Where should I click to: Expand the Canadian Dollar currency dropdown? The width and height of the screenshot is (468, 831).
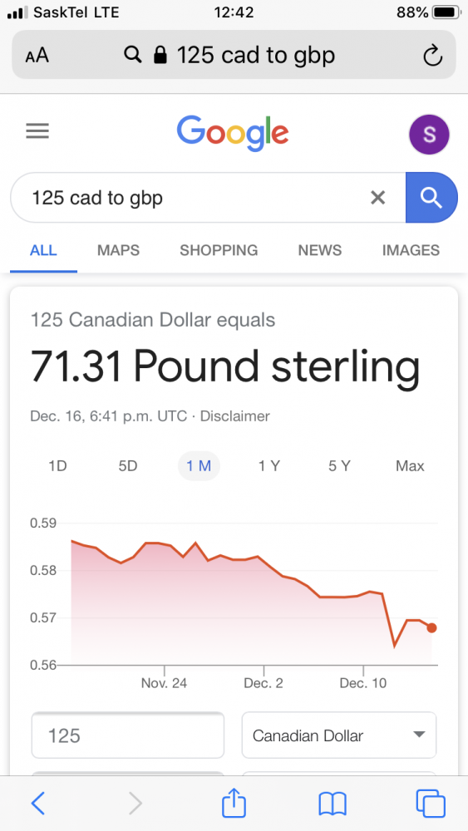[x=339, y=735]
